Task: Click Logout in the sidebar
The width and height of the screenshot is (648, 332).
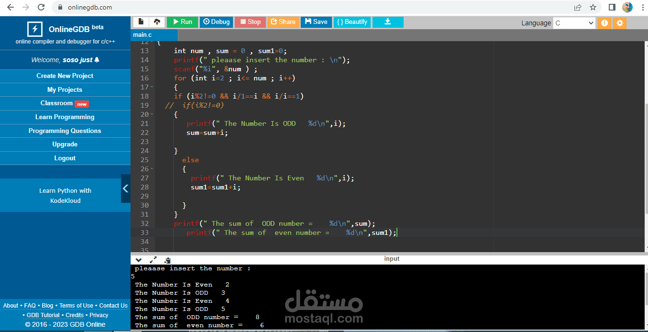Action: [65, 158]
